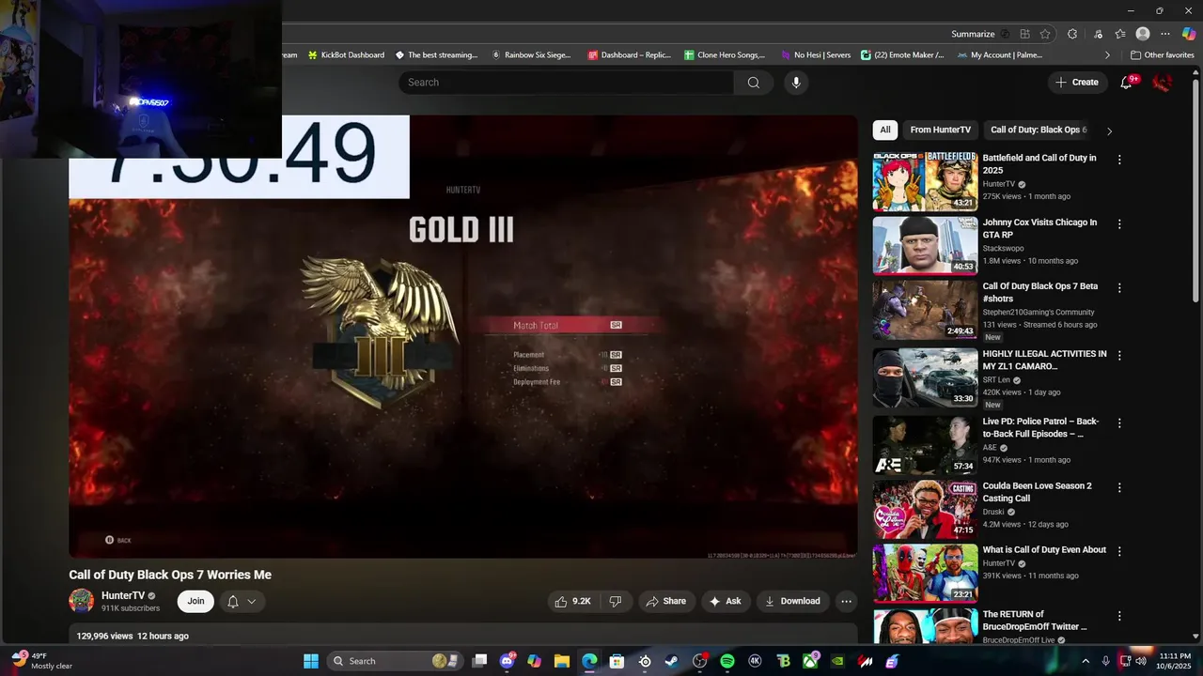Click the volume icon in system tray
1203x676 pixels.
coord(1141,661)
